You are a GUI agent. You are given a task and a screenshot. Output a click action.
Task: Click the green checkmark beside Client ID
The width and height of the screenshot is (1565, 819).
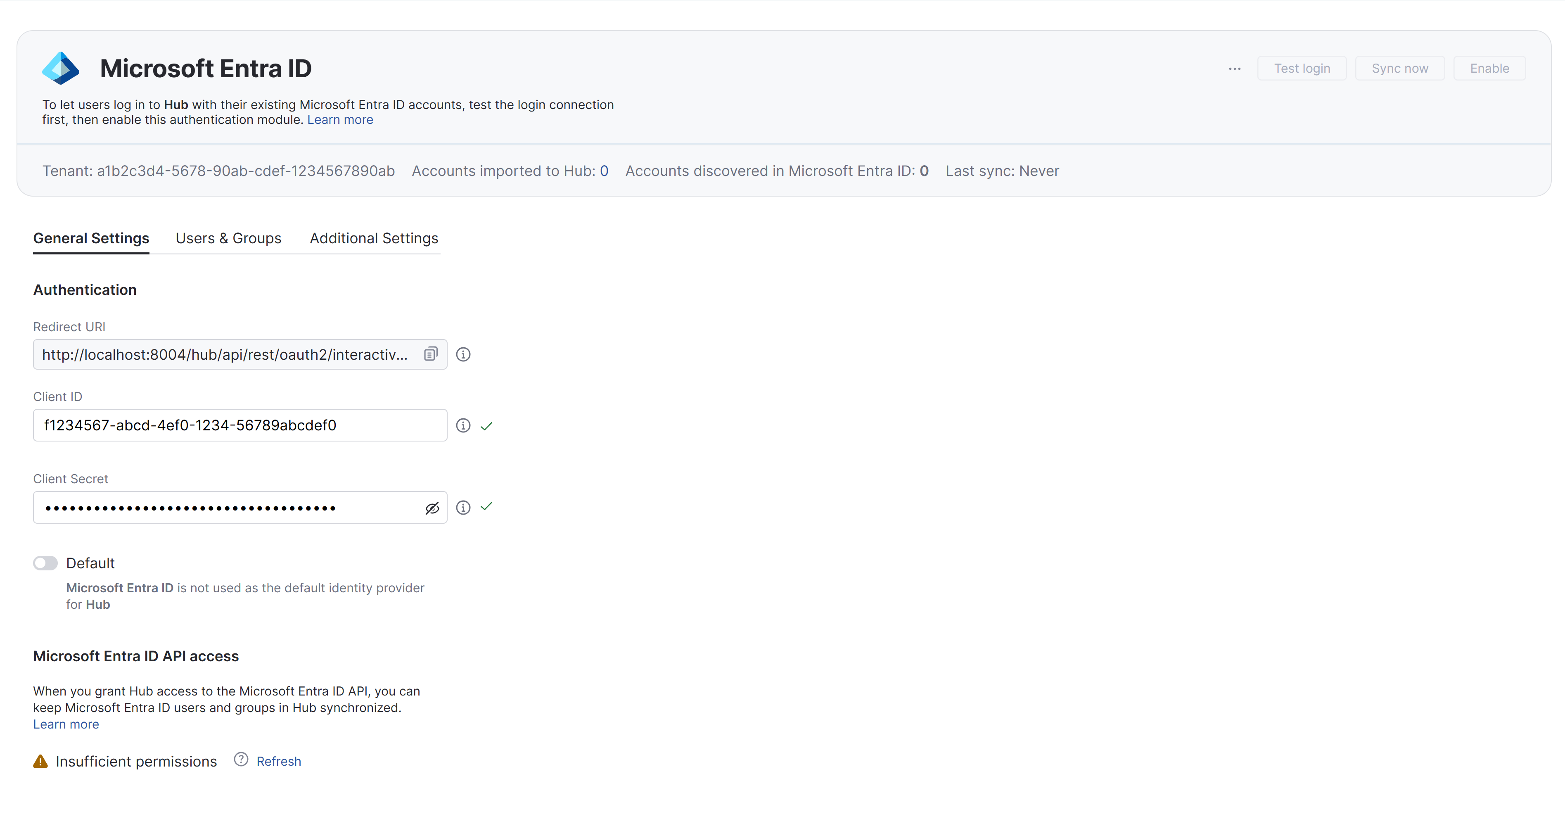[x=486, y=425]
